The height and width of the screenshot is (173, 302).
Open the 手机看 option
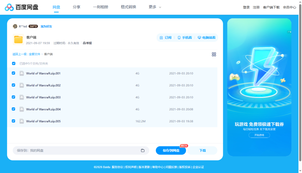point(185,38)
